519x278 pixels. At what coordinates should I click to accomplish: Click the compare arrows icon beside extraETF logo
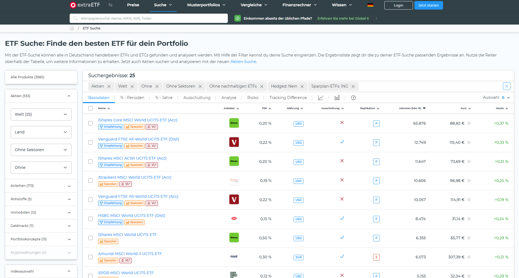[x=110, y=5]
